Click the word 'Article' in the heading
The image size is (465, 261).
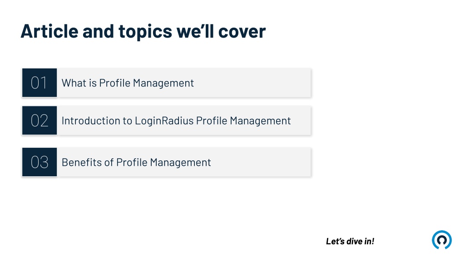pyautogui.click(x=49, y=31)
